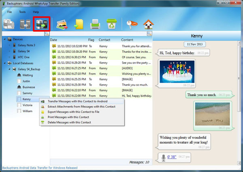Click the HTC One phone icon

(15, 57)
